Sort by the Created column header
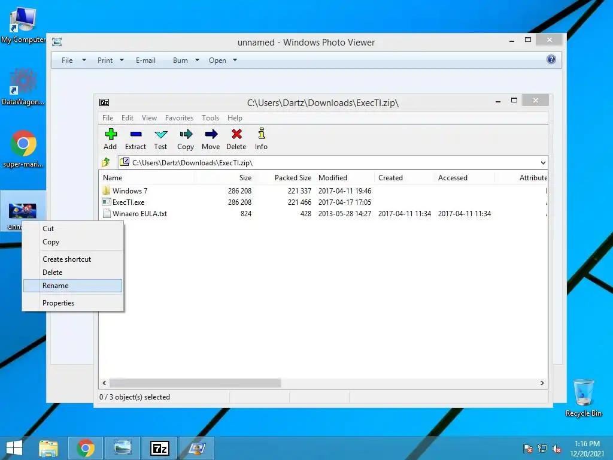Screen dimensions: 613x460 coord(404,177)
